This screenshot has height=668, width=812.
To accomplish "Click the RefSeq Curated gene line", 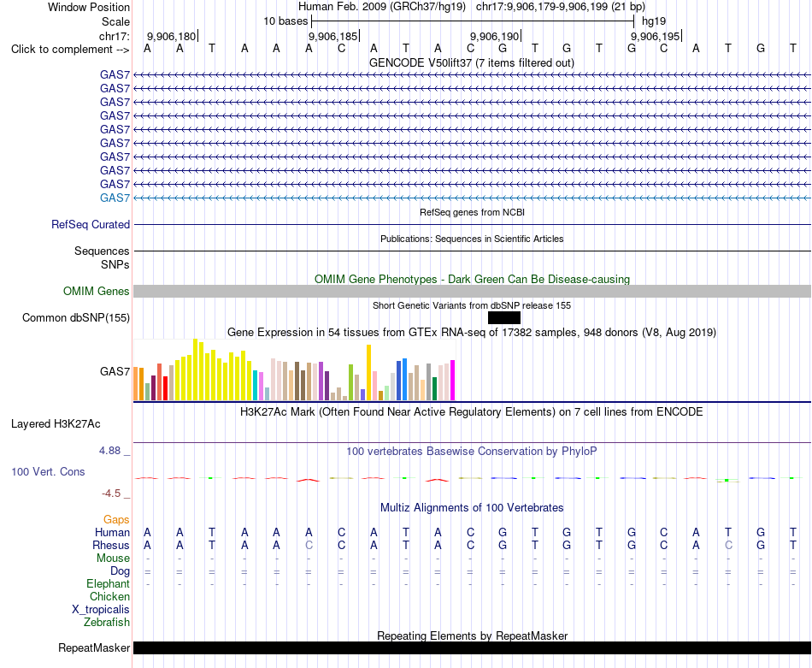I will coord(472,224).
